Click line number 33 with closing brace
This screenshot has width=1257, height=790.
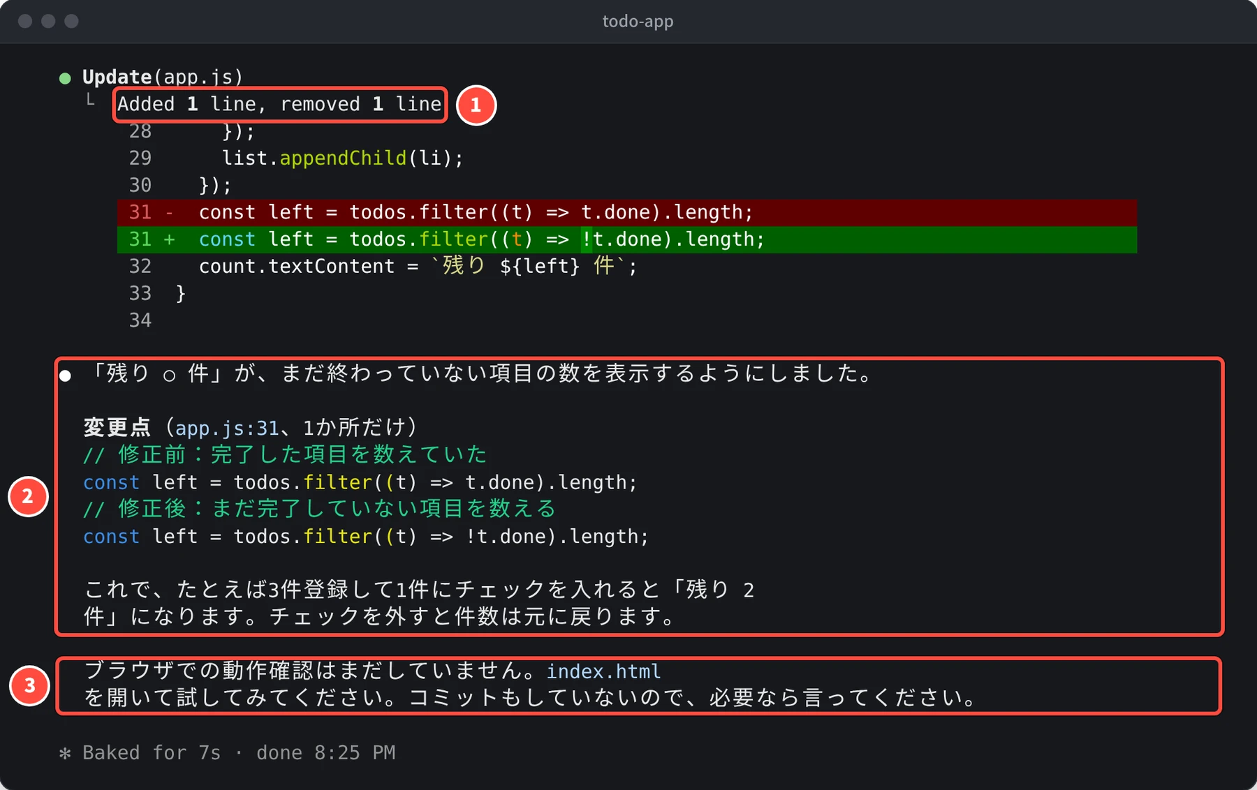(140, 293)
